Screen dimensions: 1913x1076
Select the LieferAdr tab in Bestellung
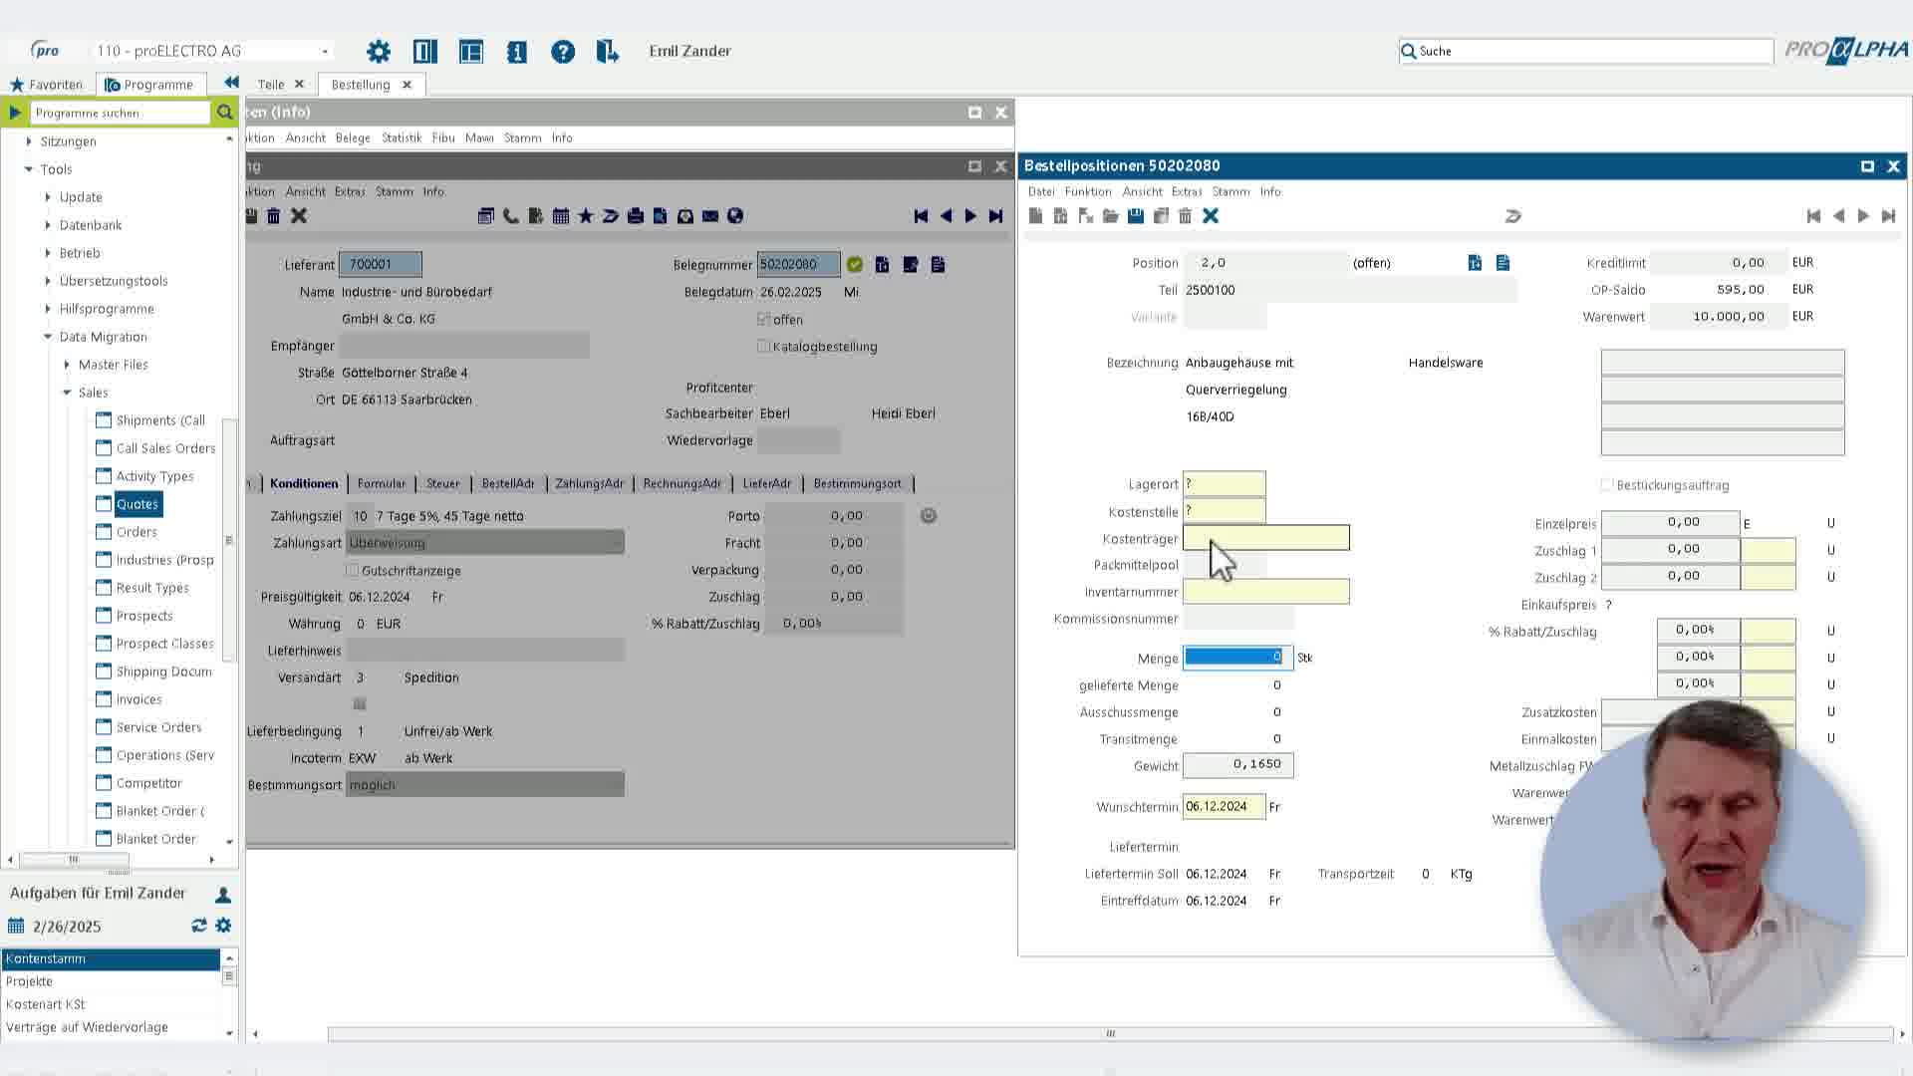click(767, 483)
